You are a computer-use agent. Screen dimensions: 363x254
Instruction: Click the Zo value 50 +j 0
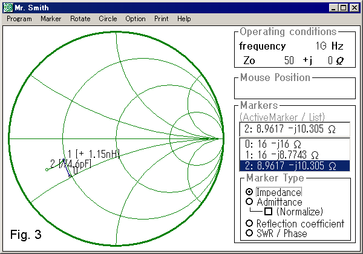[313, 60]
